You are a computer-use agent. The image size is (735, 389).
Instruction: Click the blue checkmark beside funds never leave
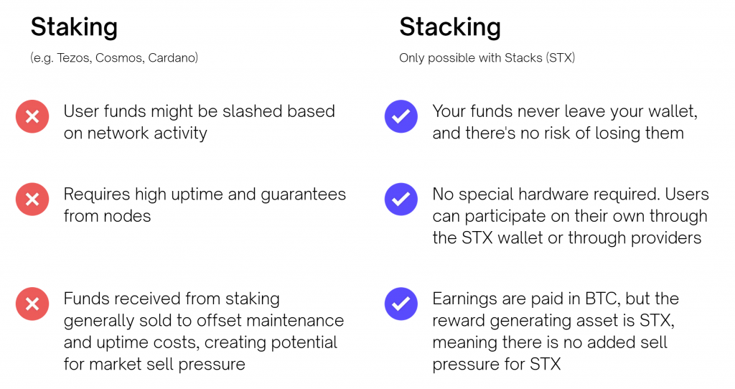point(401,116)
